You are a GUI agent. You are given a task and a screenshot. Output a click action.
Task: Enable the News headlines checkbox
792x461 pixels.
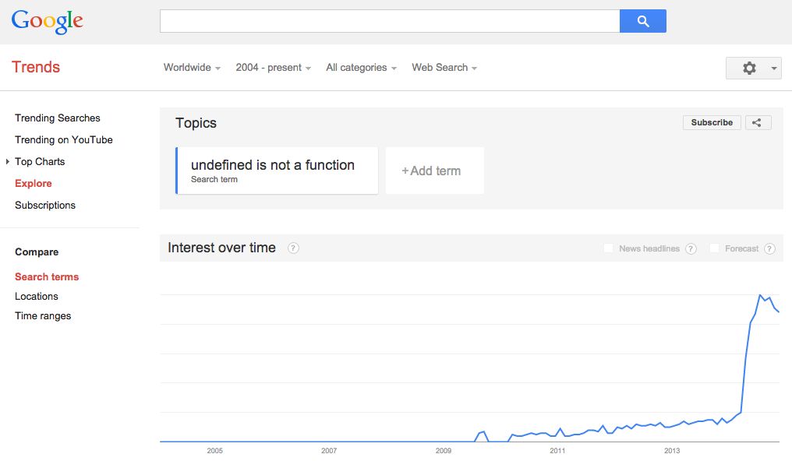click(609, 248)
